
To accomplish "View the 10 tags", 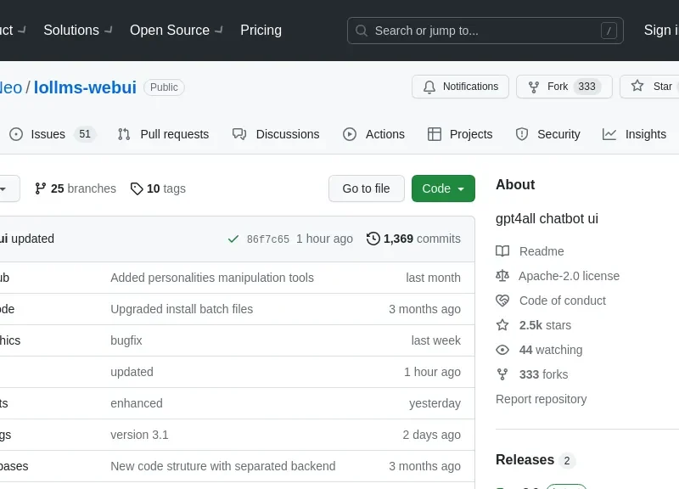I will click(x=158, y=188).
